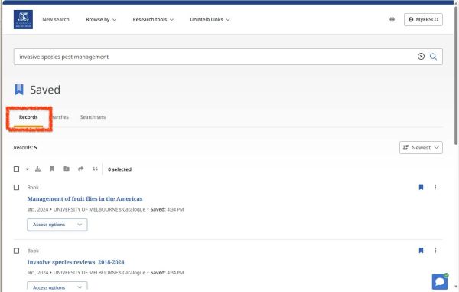Screen dimensions: 459x292
Task: Run search with magnifying glass icon
Action: point(434,57)
